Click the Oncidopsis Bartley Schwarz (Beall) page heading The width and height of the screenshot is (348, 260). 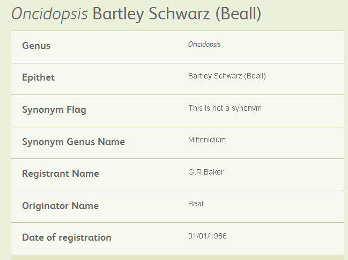click(x=136, y=14)
